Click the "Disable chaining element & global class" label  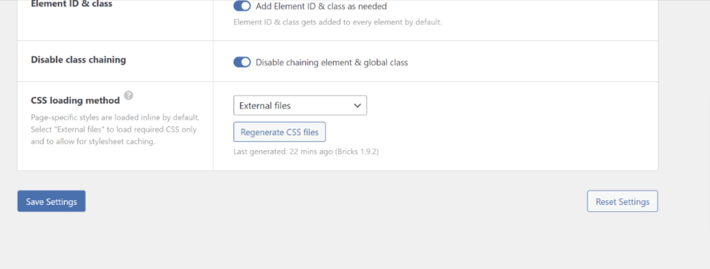(x=331, y=62)
